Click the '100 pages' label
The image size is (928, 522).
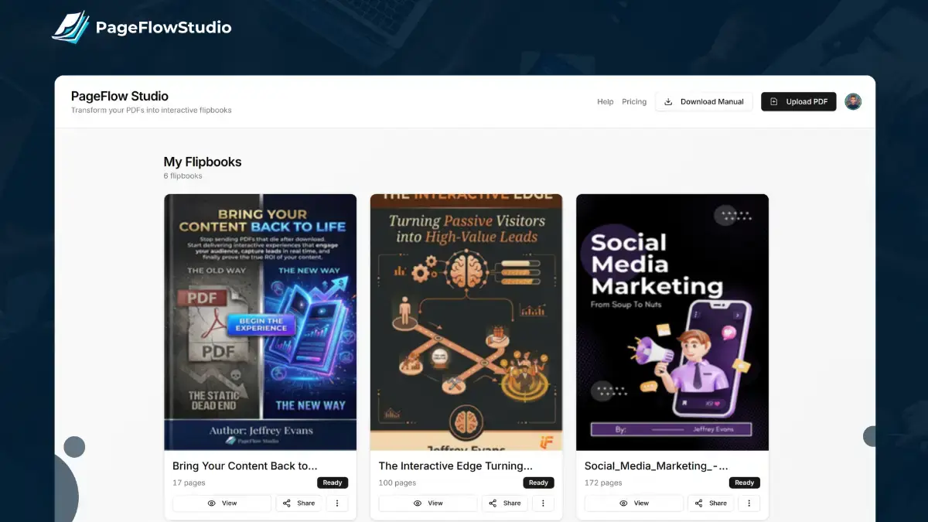(397, 483)
